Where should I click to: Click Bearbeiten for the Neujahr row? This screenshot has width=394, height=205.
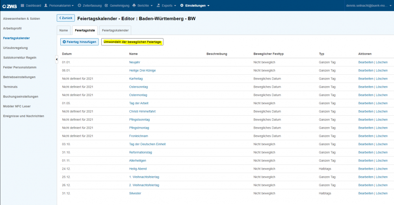click(x=366, y=62)
